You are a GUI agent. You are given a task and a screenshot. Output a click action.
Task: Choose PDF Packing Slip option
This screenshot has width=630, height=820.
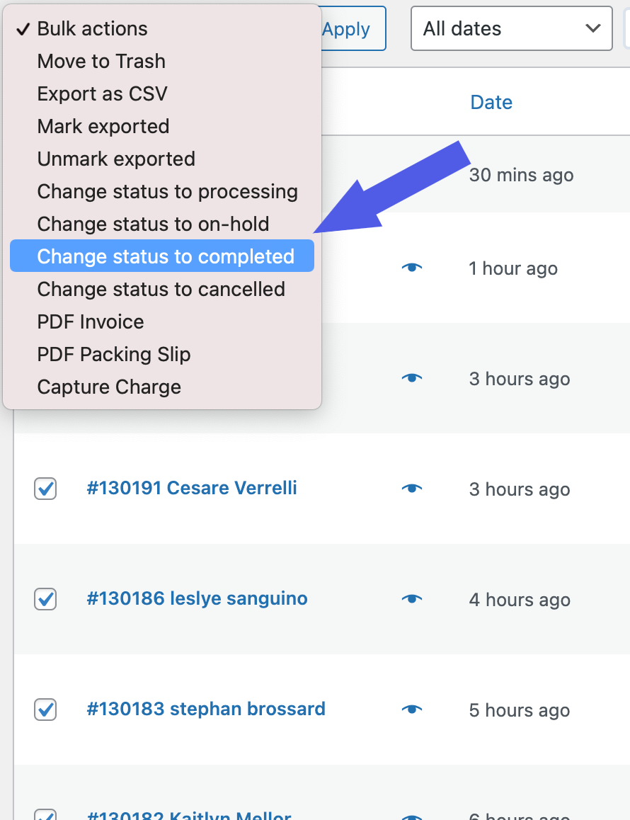point(114,354)
